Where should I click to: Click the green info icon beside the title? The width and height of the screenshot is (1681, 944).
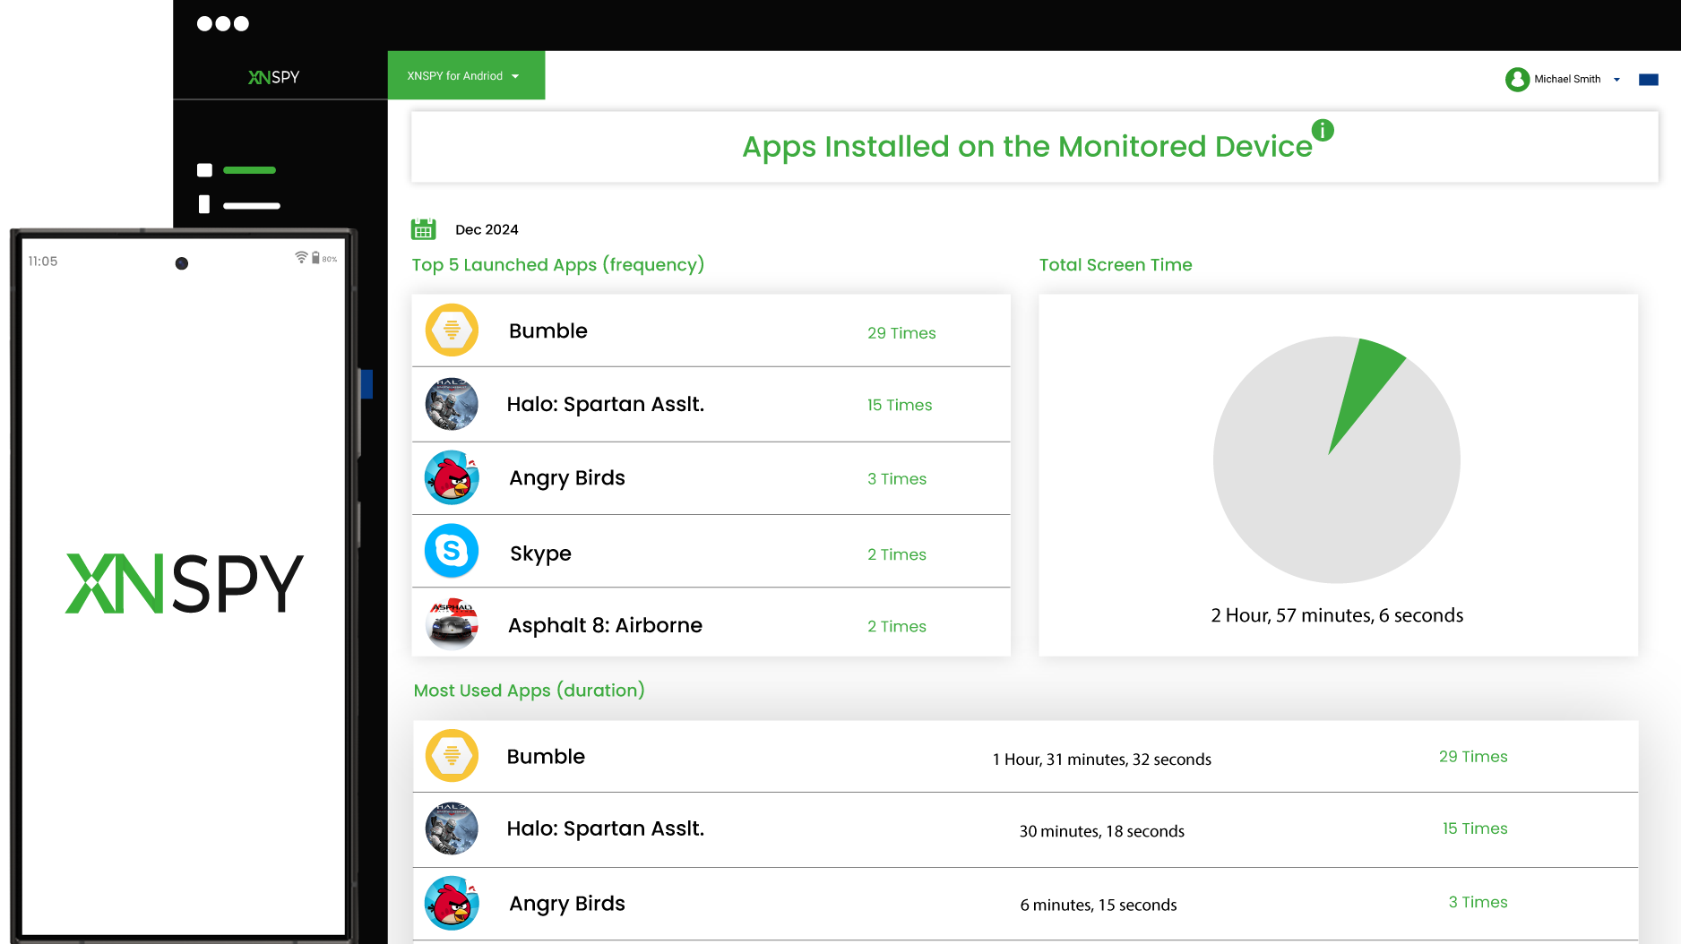(1323, 130)
